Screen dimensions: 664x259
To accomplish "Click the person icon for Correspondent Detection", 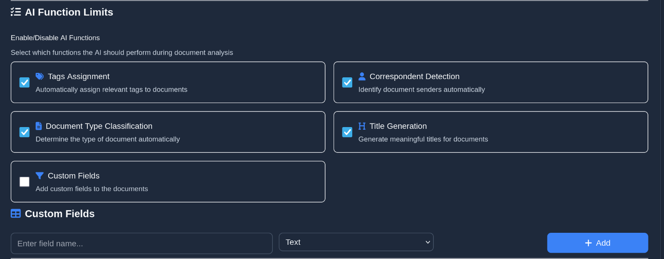I will pos(362,76).
